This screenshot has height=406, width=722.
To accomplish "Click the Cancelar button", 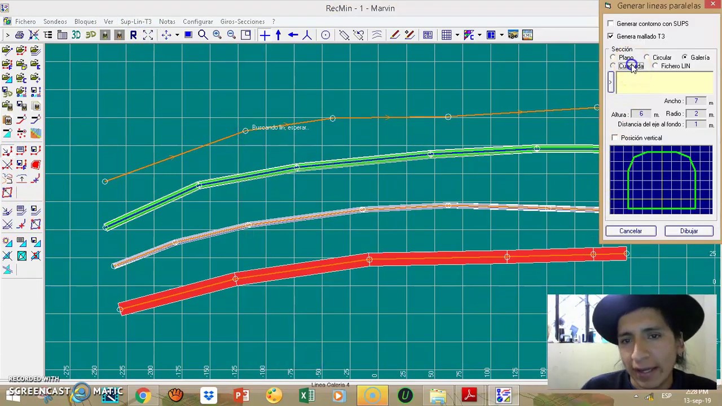I will pos(631,231).
